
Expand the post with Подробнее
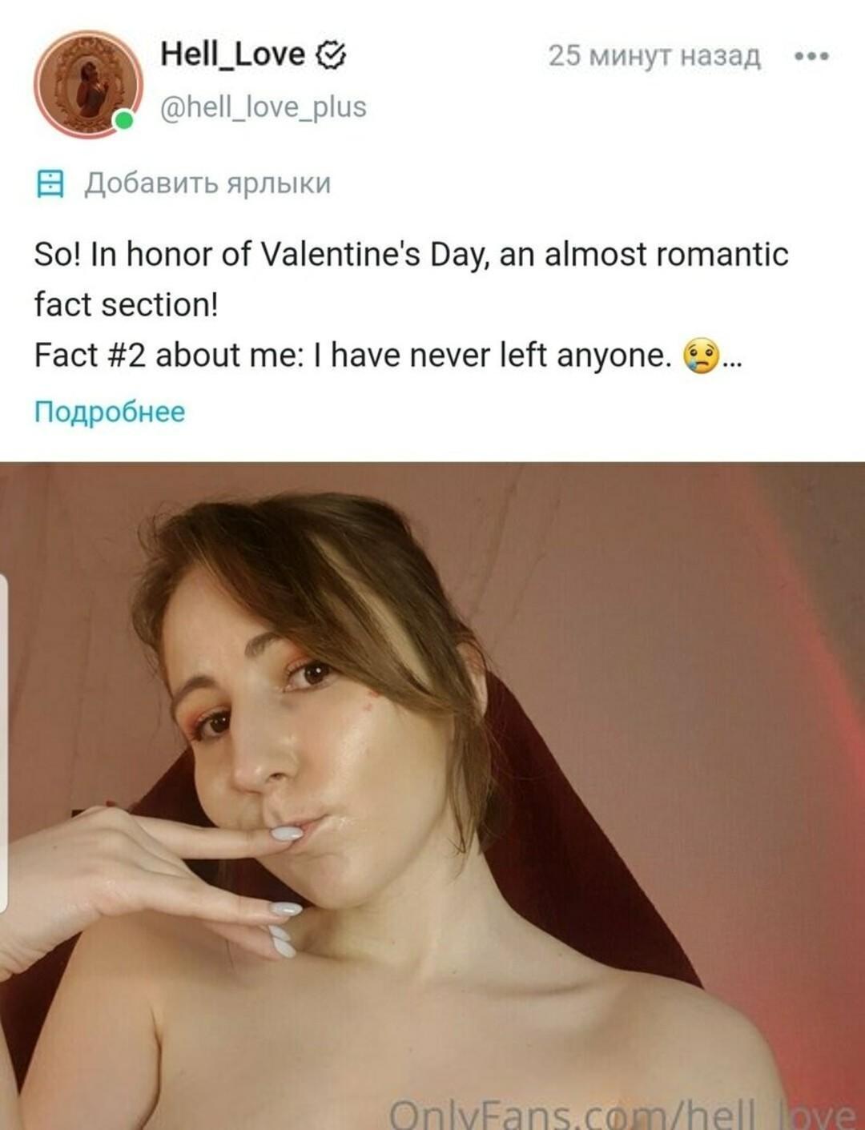(x=110, y=412)
